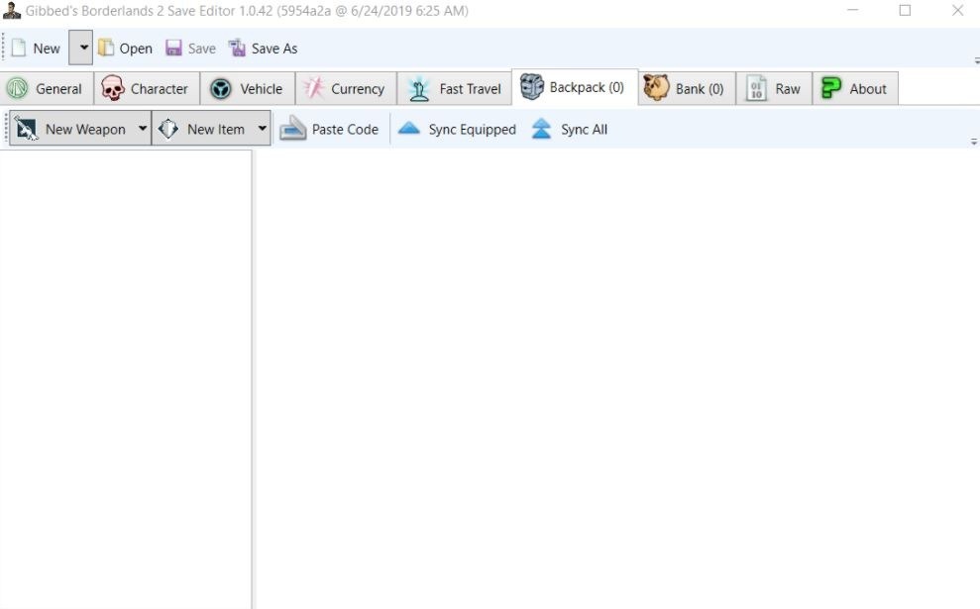The width and height of the screenshot is (980, 609).
Task: Click the Paste Code icon
Action: [x=293, y=129]
